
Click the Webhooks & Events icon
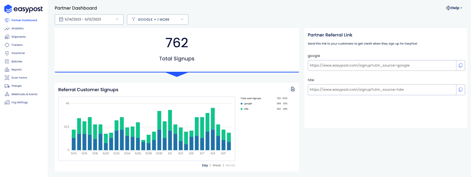pos(7,94)
